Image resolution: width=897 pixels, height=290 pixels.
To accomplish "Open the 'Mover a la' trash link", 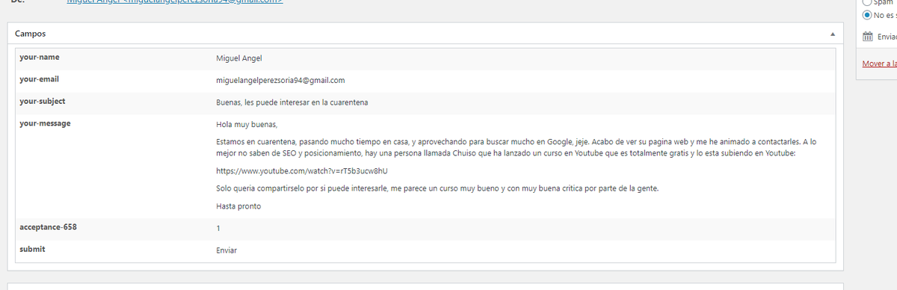I will click(x=879, y=64).
